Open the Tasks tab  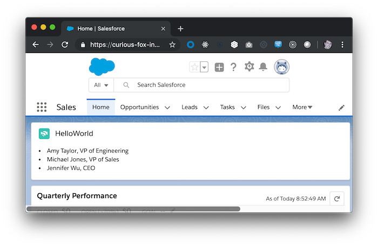[227, 107]
